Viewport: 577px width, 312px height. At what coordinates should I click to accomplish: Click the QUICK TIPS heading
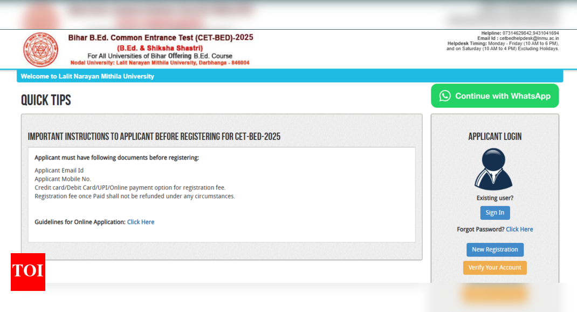(46, 100)
